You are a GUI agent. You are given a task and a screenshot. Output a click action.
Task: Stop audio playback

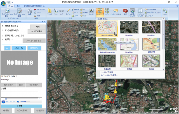(7, 102)
